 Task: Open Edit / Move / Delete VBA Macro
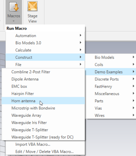point(45,152)
